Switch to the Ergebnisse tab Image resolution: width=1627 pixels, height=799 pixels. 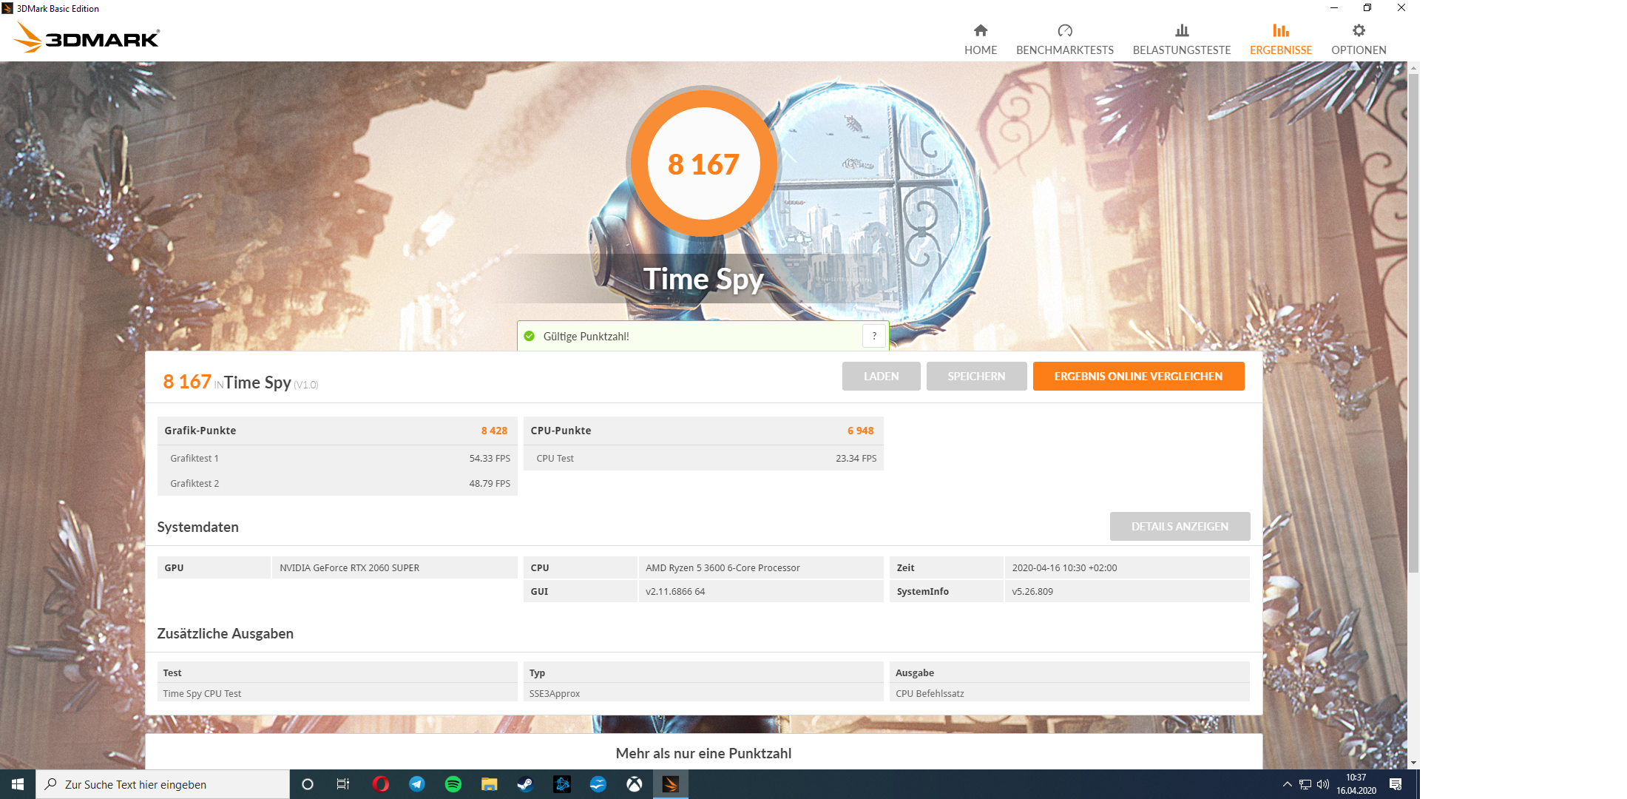tap(1280, 40)
